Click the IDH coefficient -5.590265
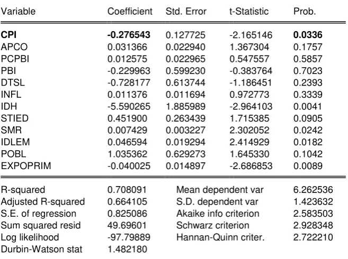The height and width of the screenshot is (259, 348). (129, 106)
